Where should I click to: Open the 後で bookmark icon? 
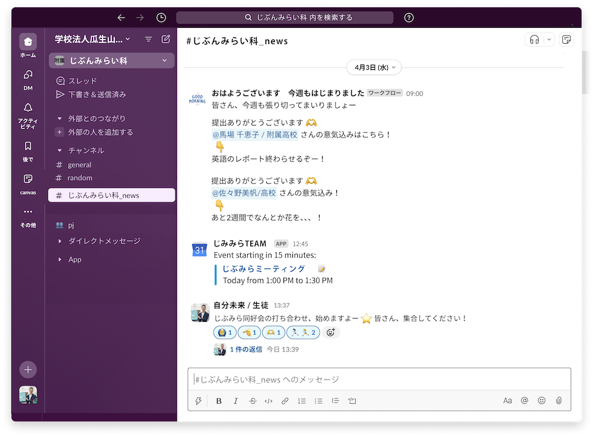pyautogui.click(x=28, y=146)
